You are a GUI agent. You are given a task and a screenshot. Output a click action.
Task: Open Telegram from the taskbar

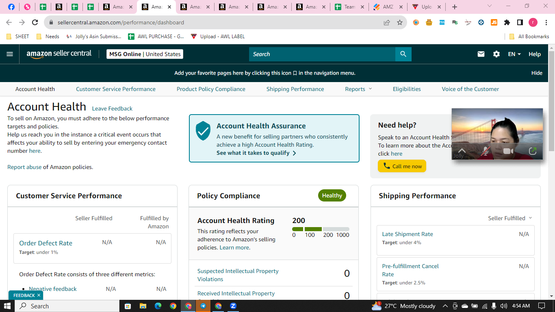pyautogui.click(x=203, y=306)
